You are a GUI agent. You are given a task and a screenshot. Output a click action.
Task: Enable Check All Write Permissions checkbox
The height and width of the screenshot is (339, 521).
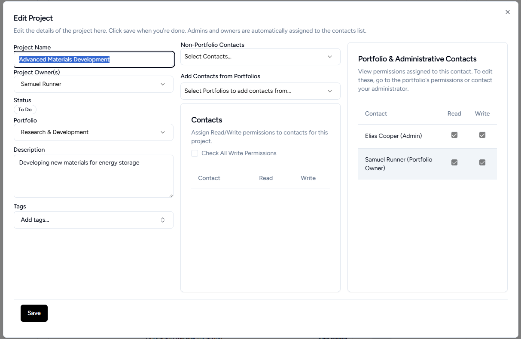pos(195,153)
